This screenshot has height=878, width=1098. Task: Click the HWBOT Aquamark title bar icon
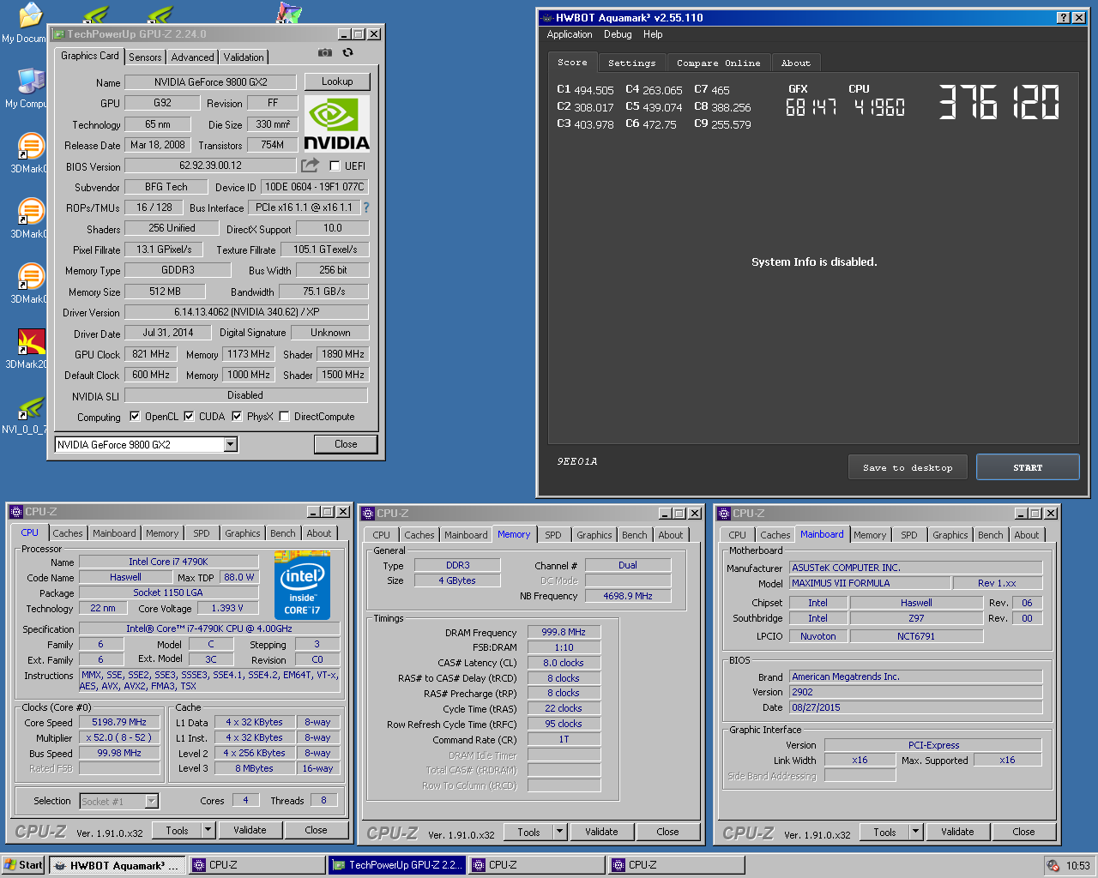click(546, 18)
